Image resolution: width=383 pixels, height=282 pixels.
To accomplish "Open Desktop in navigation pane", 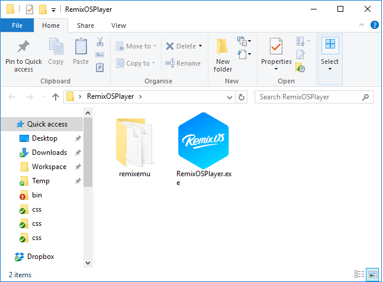I will coord(44,138).
